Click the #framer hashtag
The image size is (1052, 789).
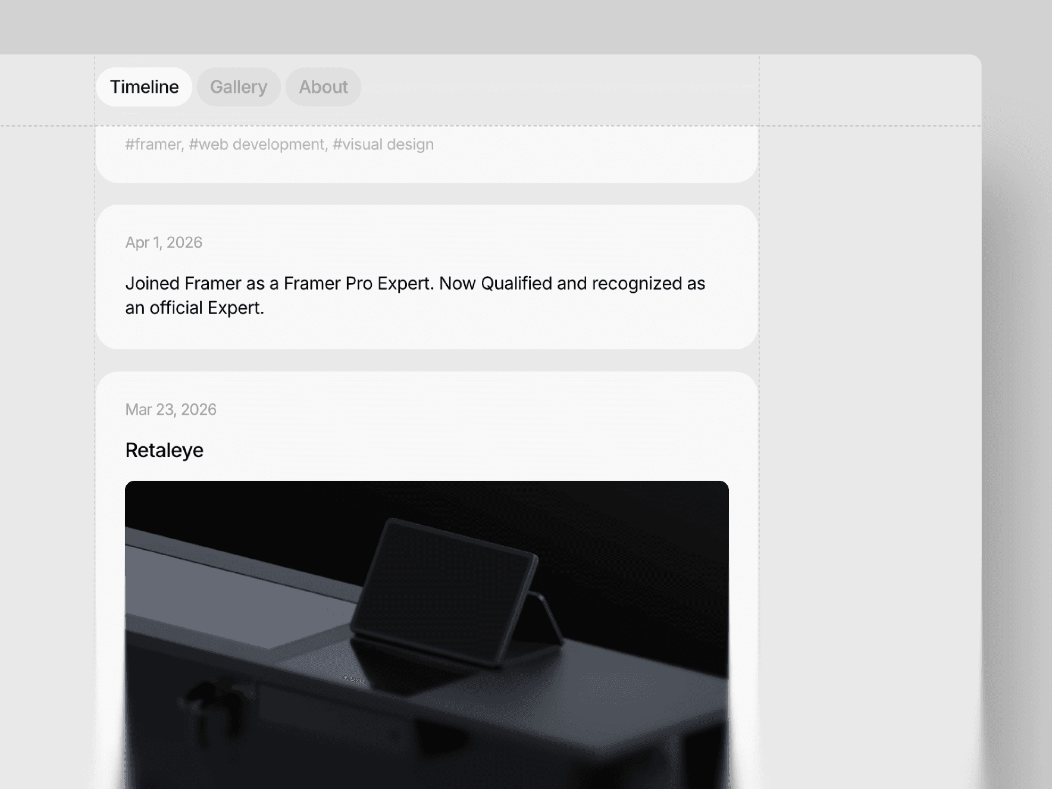pos(154,145)
